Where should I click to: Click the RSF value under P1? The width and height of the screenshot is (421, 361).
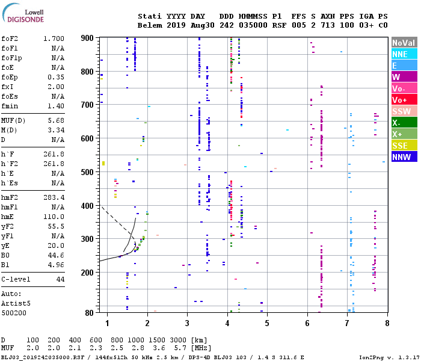click(x=279, y=25)
